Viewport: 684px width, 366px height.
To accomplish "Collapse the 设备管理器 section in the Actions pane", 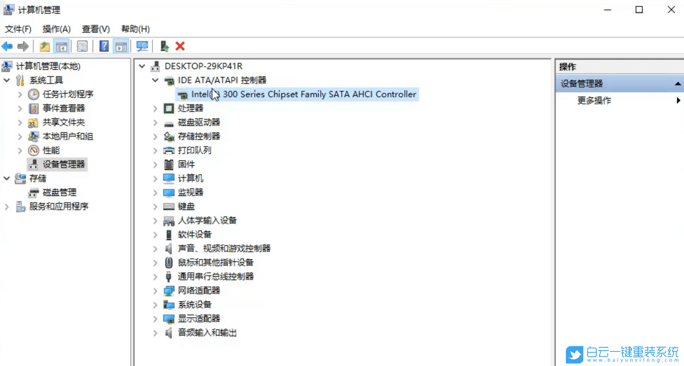I will tap(677, 83).
